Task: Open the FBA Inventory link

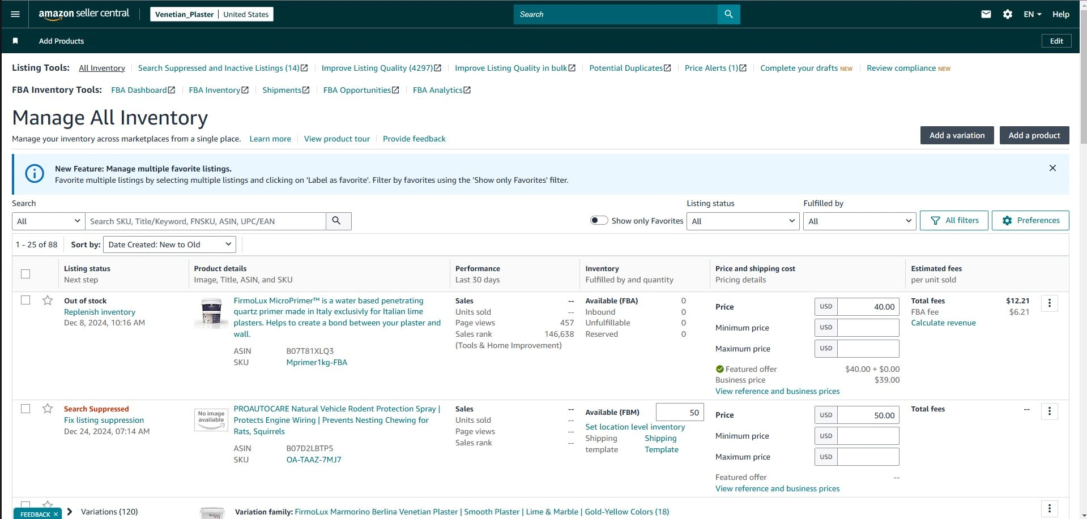Action: click(x=219, y=90)
